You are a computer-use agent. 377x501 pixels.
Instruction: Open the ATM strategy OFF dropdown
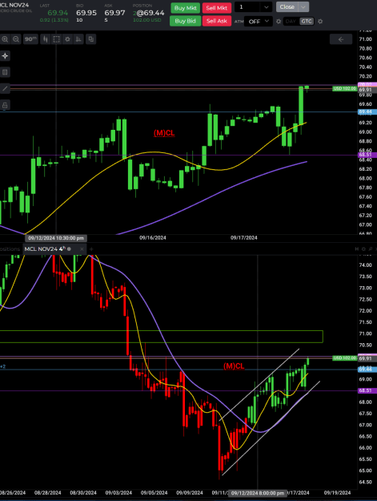tap(258, 22)
